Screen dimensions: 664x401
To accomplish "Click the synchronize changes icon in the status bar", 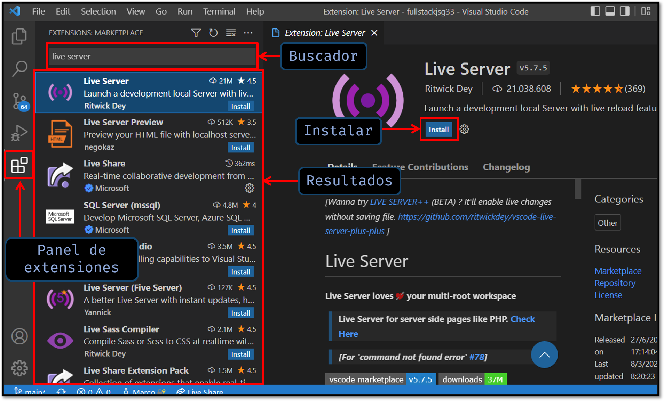I will tap(61, 392).
